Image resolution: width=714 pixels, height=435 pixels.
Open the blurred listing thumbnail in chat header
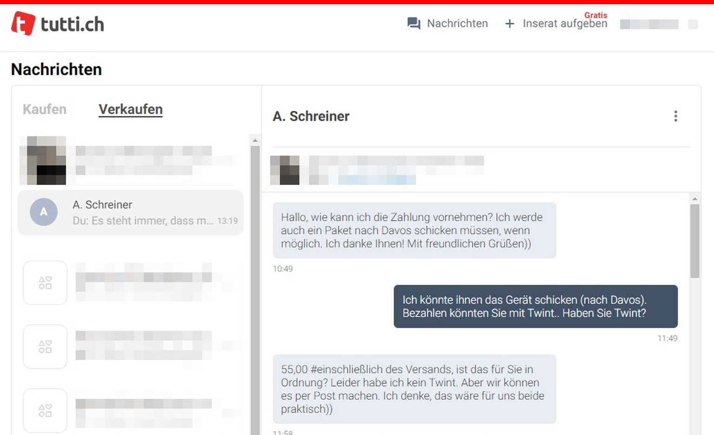point(285,170)
